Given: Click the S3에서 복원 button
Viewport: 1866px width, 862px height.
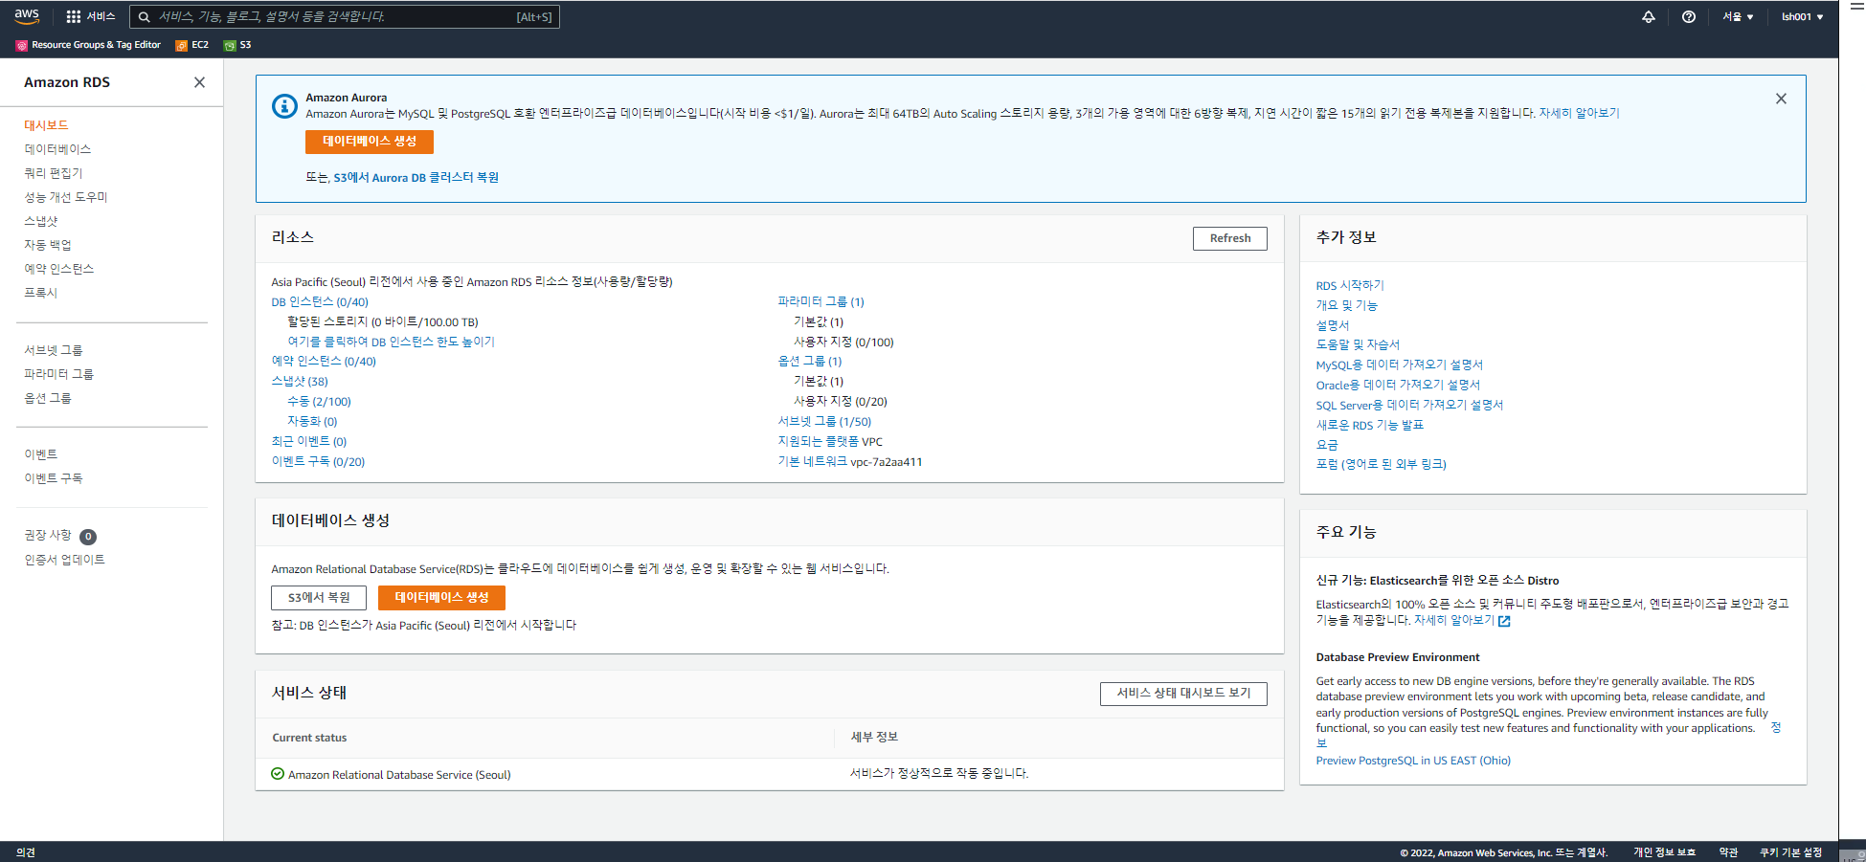Looking at the screenshot, I should pyautogui.click(x=319, y=598).
